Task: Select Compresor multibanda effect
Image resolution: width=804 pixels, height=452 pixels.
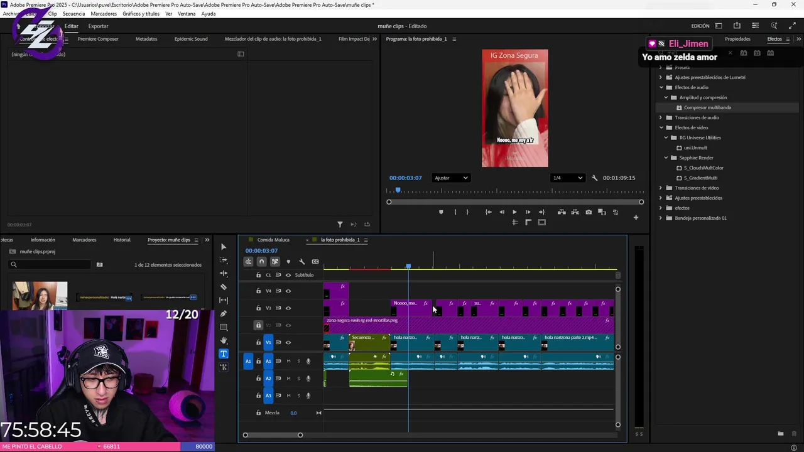Action: [x=707, y=107]
